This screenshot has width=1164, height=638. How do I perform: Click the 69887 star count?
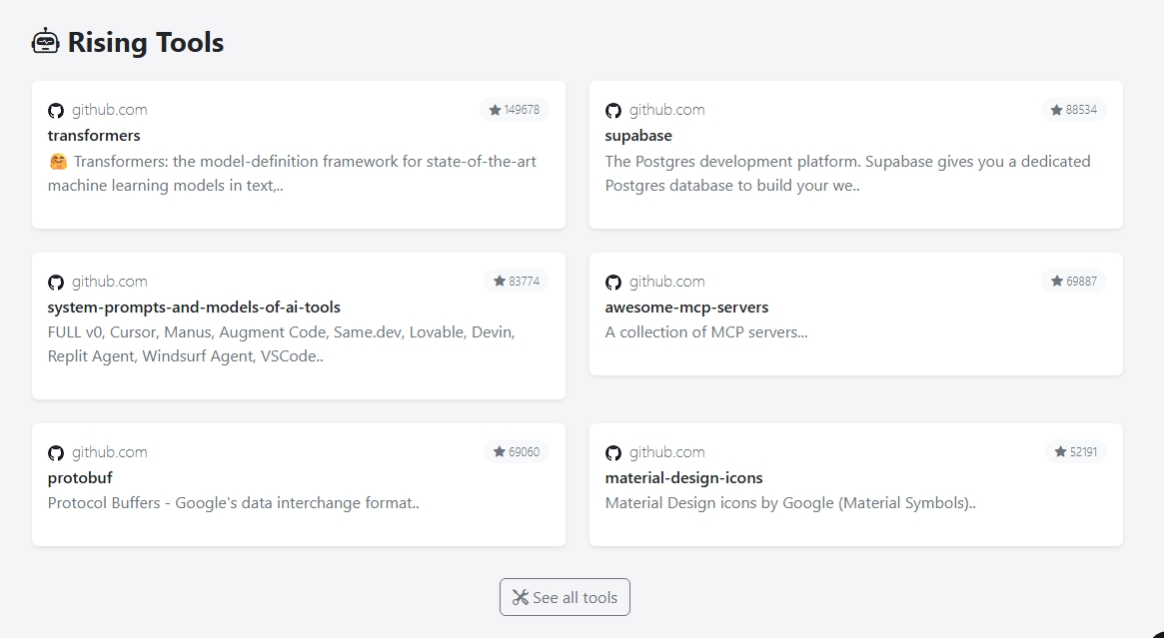click(x=1082, y=282)
